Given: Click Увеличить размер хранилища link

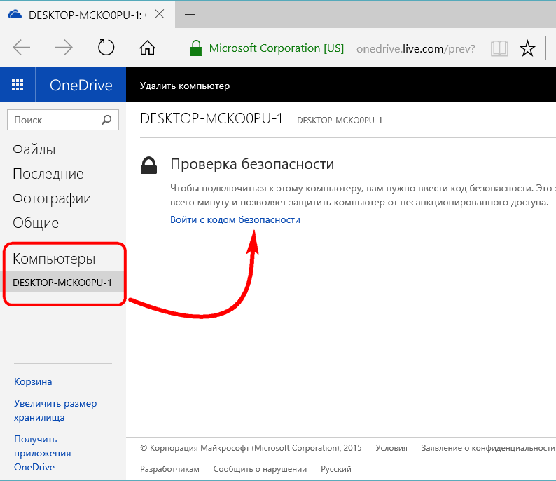Looking at the screenshot, I should pos(55,410).
